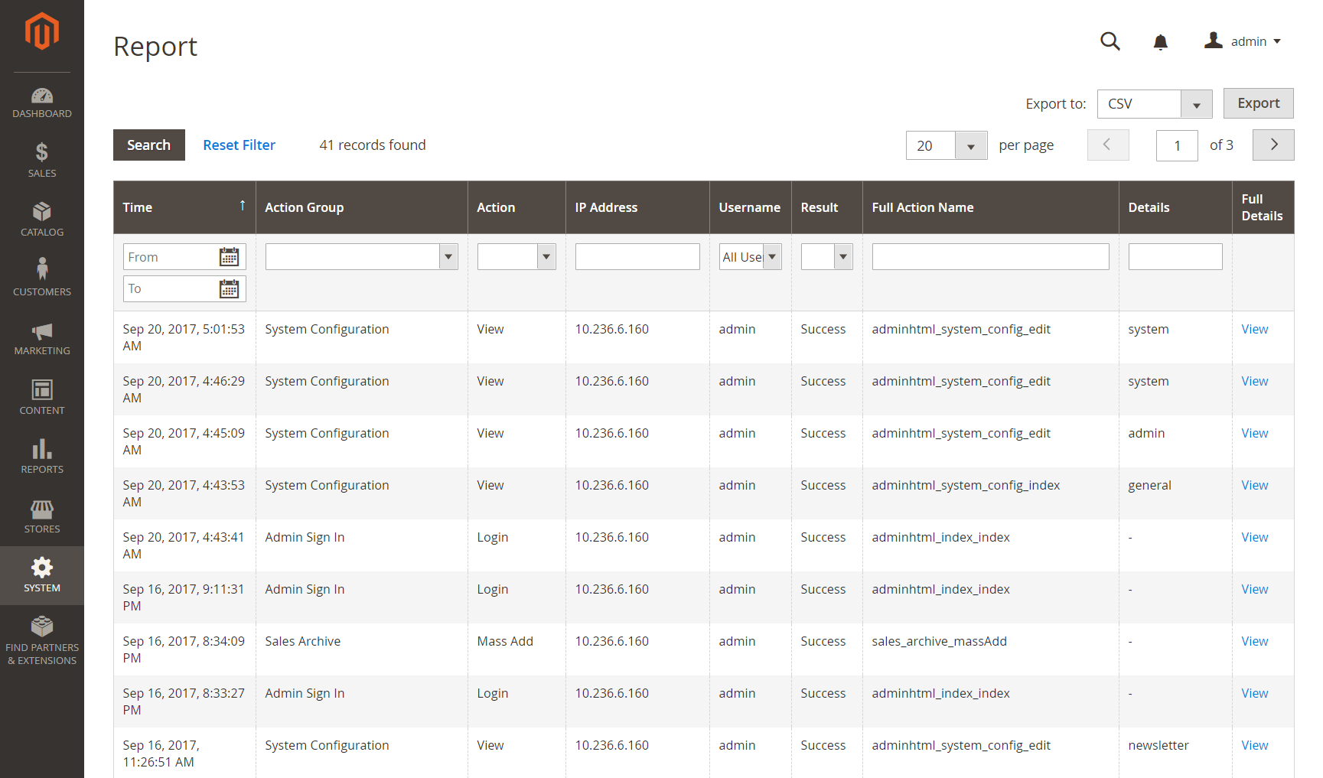Select the Sales icon in the sidebar
The height and width of the screenshot is (778, 1323).
(42, 158)
